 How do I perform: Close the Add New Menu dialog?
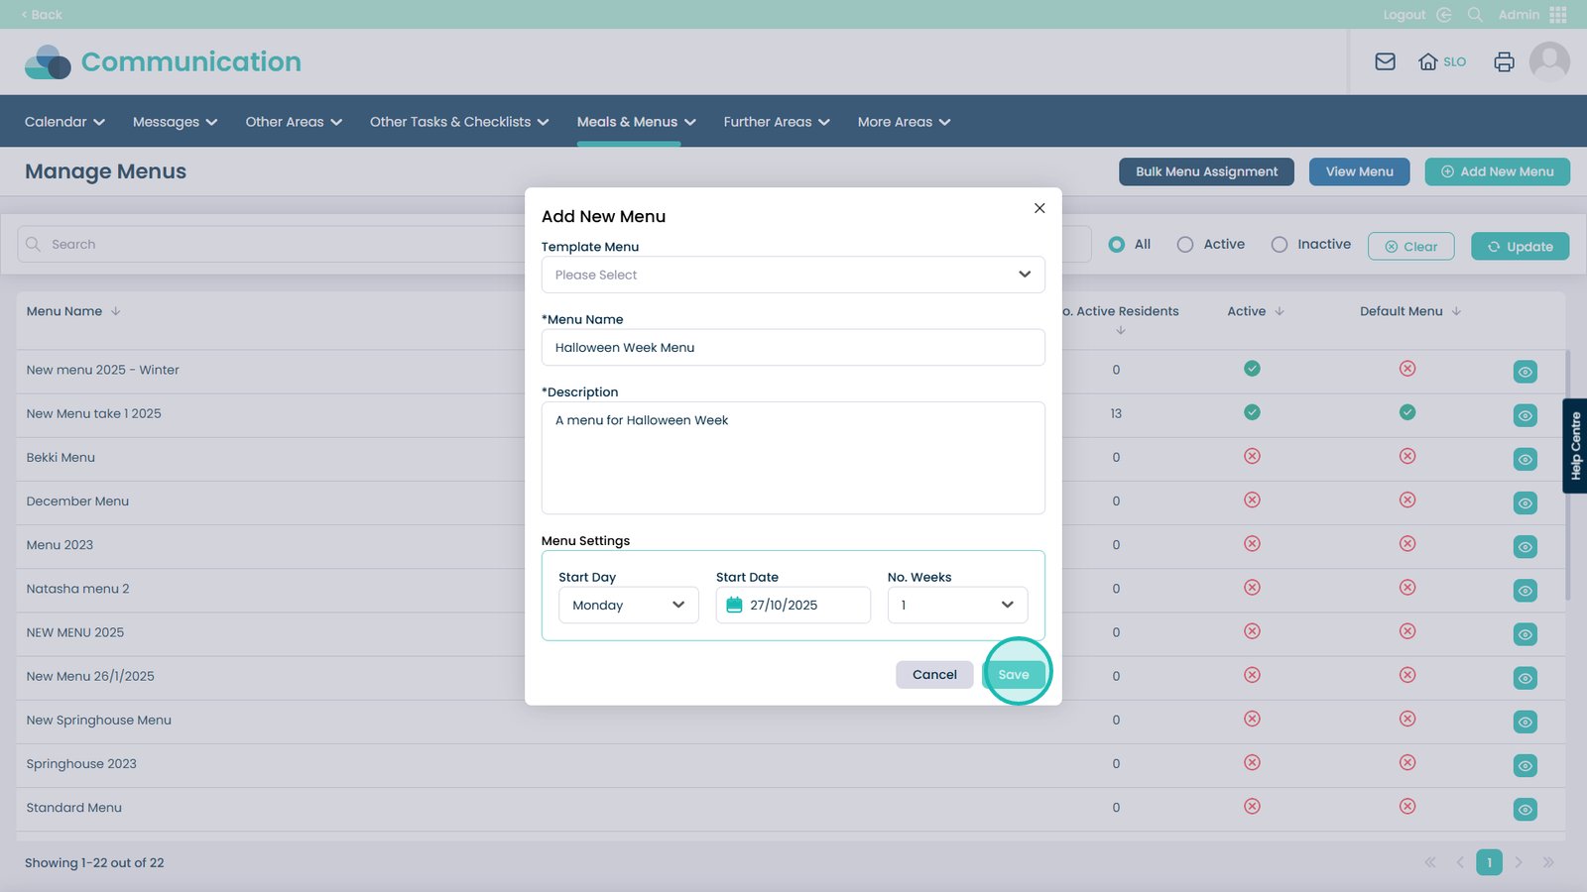(1039, 208)
